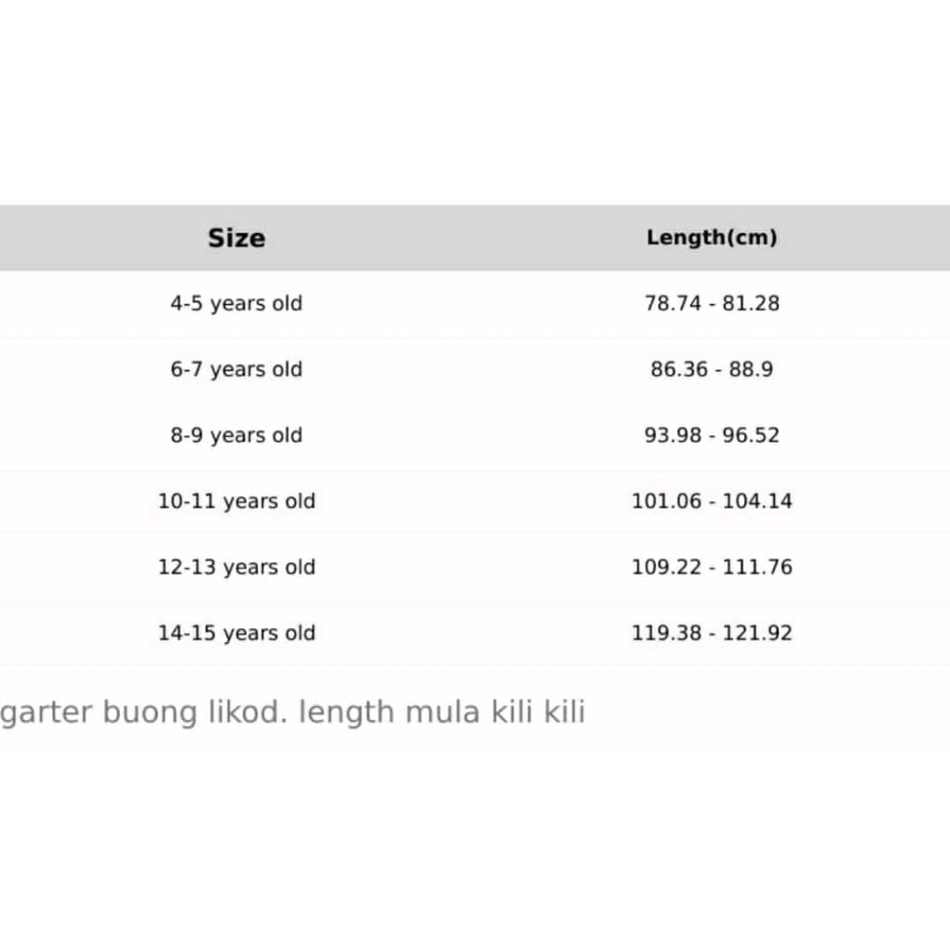950x950 pixels.
Task: Choose the 8-9 years old size
Action: pos(236,435)
